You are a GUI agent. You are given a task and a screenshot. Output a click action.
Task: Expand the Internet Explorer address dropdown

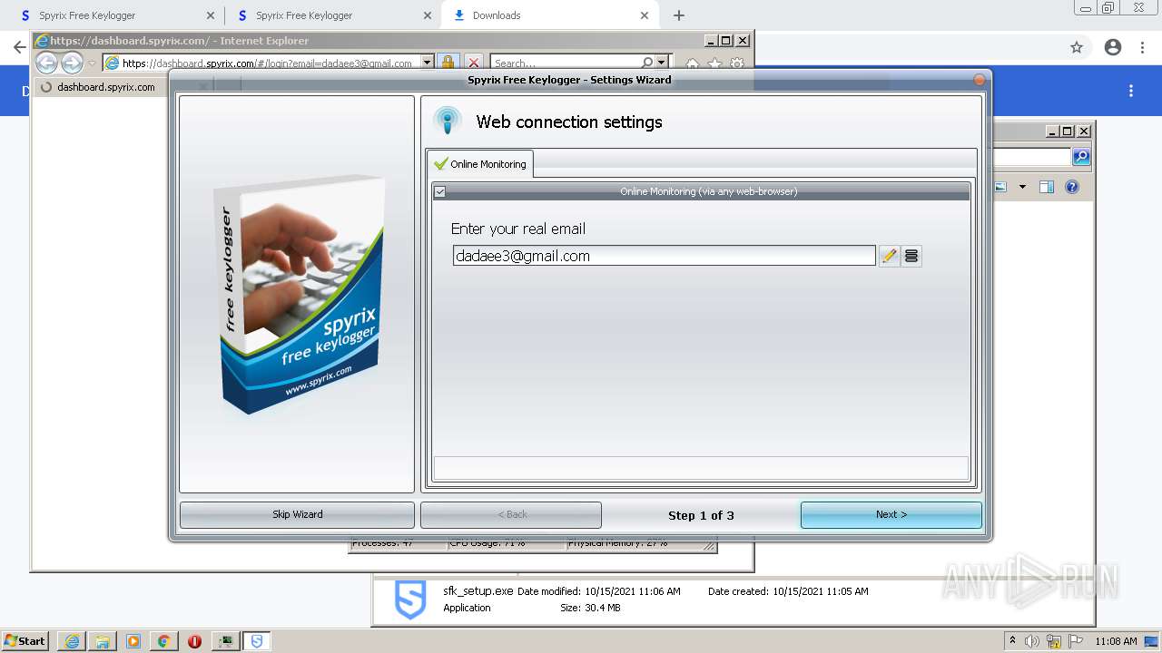tap(427, 63)
